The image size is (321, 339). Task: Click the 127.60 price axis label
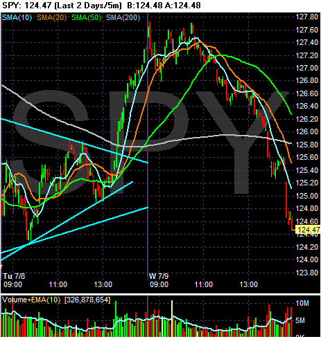[306, 30]
